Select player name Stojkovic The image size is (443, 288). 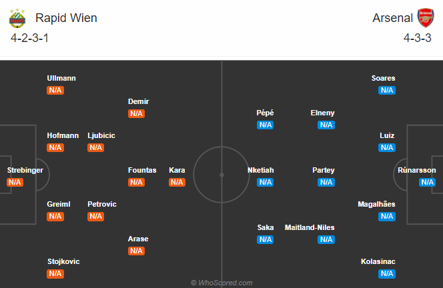click(63, 261)
